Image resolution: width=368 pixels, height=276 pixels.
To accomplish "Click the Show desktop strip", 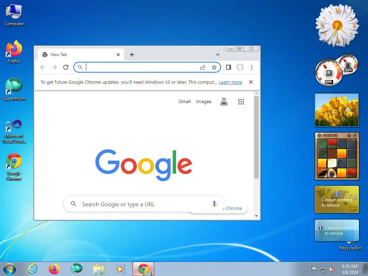I will pyautogui.click(x=365, y=269).
